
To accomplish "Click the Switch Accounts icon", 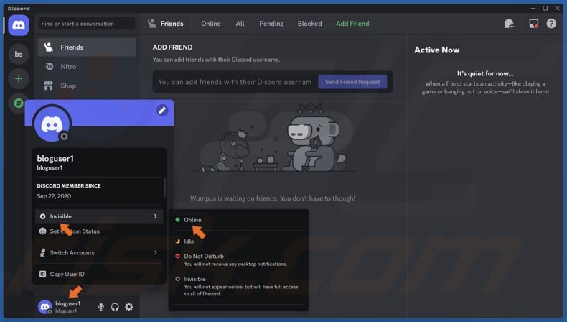I will click(42, 252).
